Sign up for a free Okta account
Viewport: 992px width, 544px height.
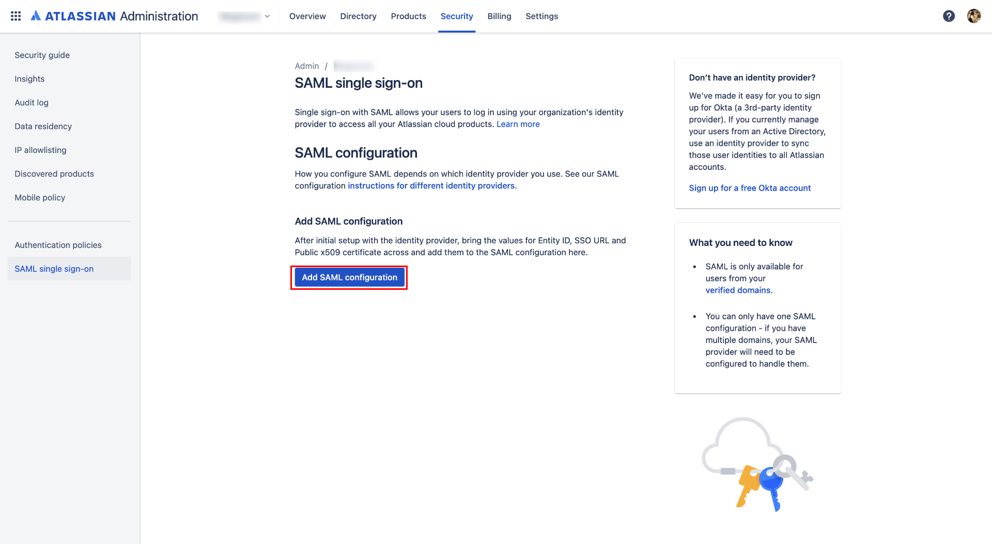[x=750, y=189]
